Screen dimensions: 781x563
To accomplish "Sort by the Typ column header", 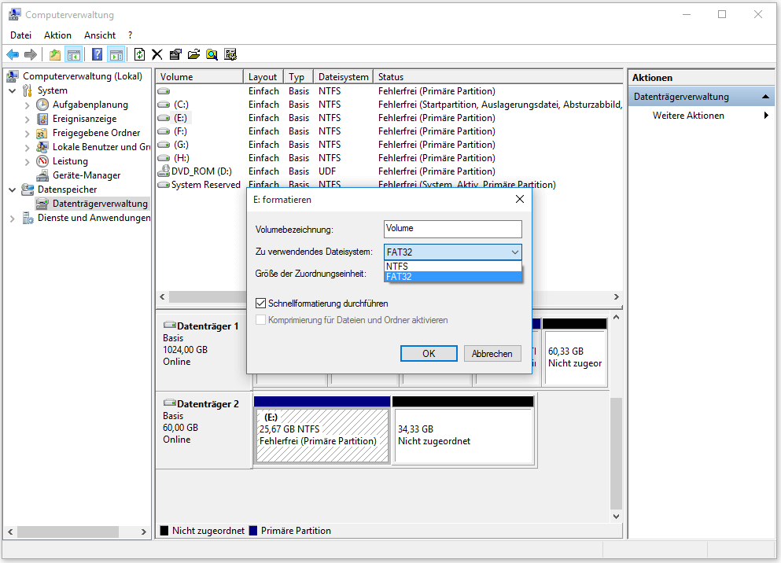I will [298, 76].
